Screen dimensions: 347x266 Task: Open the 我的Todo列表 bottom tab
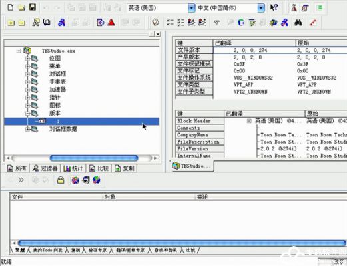point(47,250)
